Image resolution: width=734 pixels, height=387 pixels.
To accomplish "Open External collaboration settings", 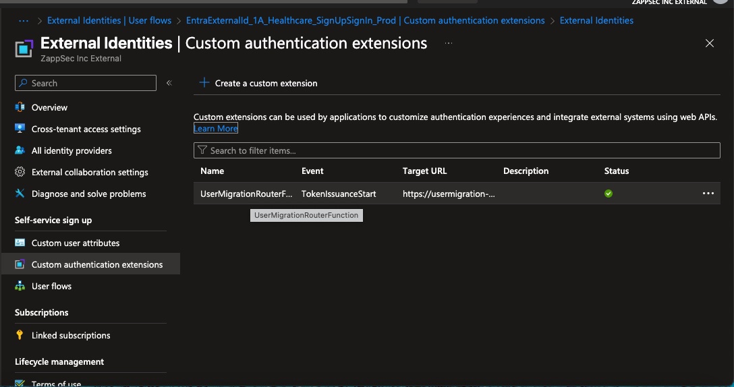I will pos(90,172).
